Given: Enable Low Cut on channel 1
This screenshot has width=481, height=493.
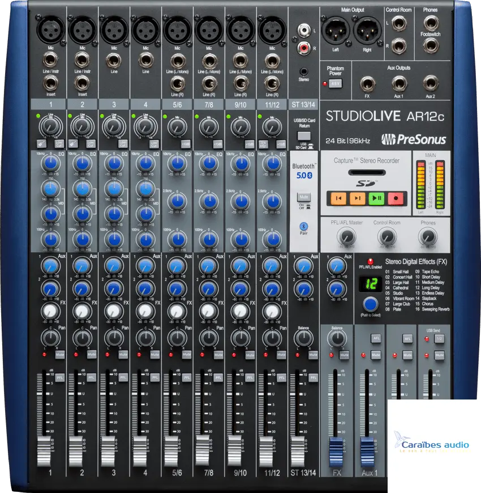Looking at the screenshot, I should pos(59,144).
